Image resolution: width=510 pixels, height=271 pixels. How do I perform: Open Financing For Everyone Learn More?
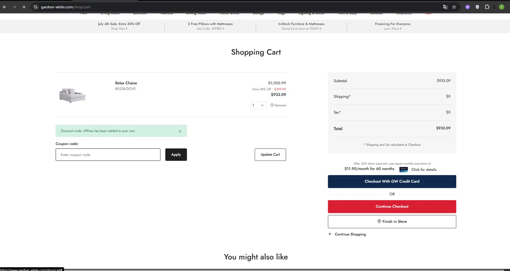[x=393, y=29]
